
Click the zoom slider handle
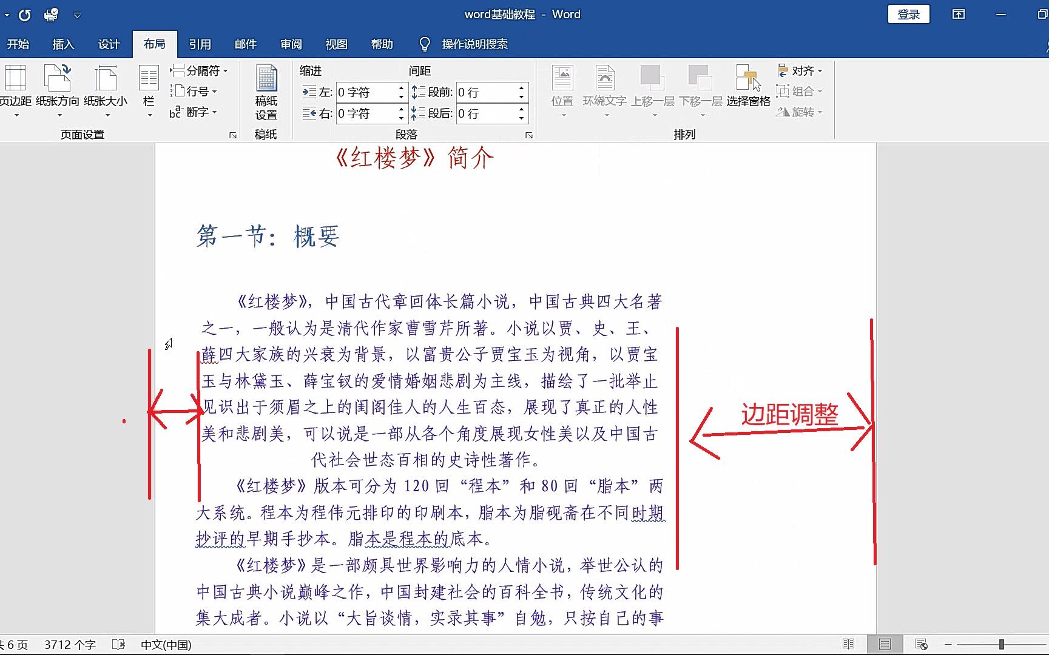tap(1002, 644)
